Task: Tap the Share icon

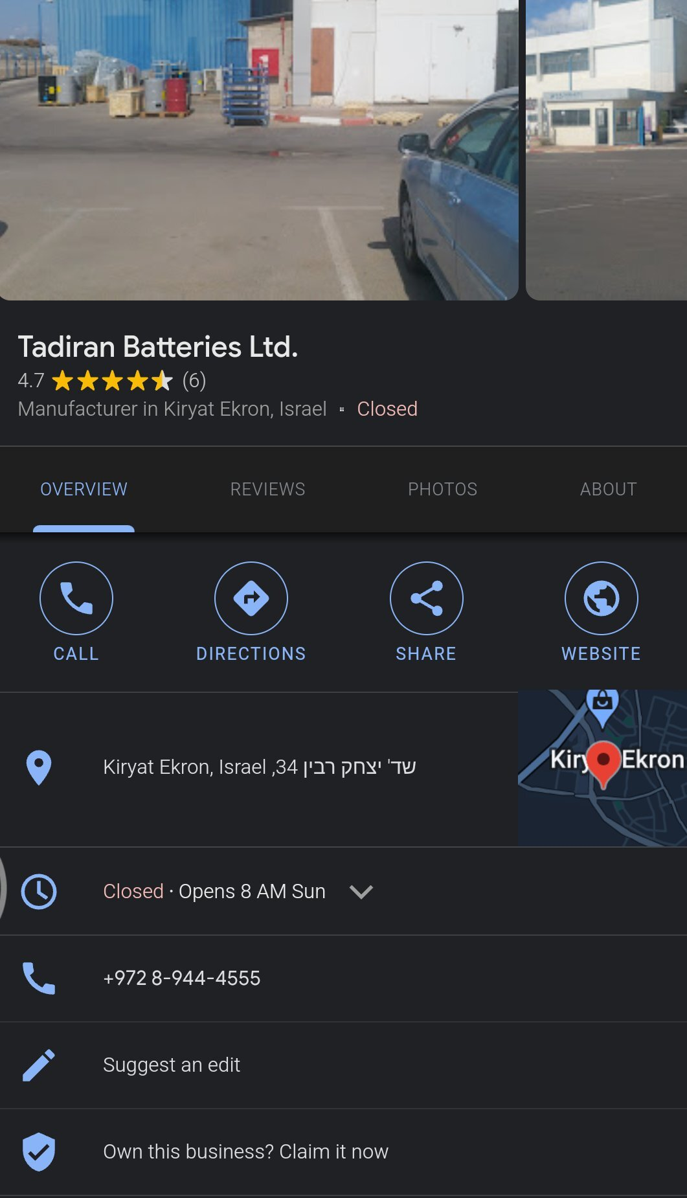Action: pos(426,598)
